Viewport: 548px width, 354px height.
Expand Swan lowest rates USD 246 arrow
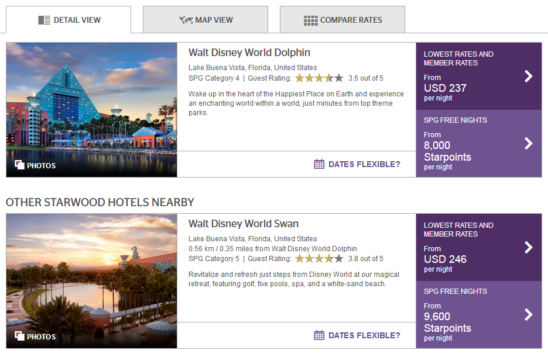click(x=529, y=247)
